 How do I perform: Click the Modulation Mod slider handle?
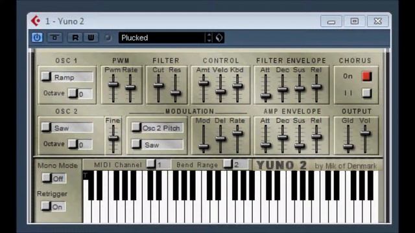[x=204, y=147]
